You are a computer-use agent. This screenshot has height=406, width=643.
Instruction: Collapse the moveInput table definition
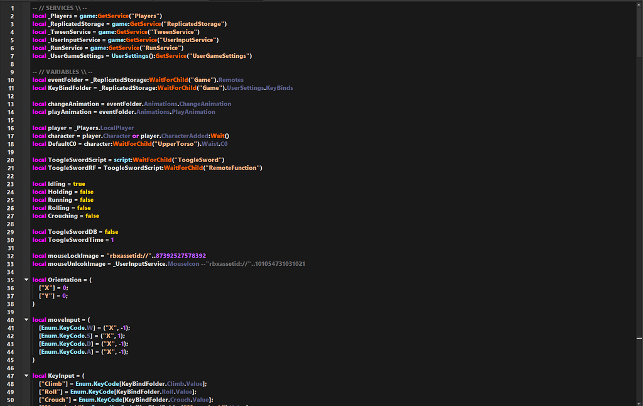tap(26, 319)
